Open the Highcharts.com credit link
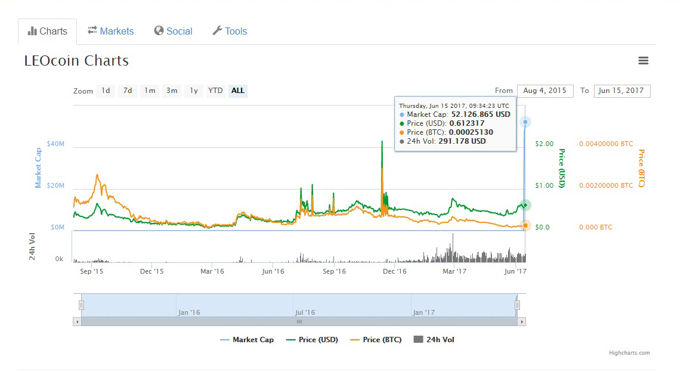 click(x=629, y=353)
